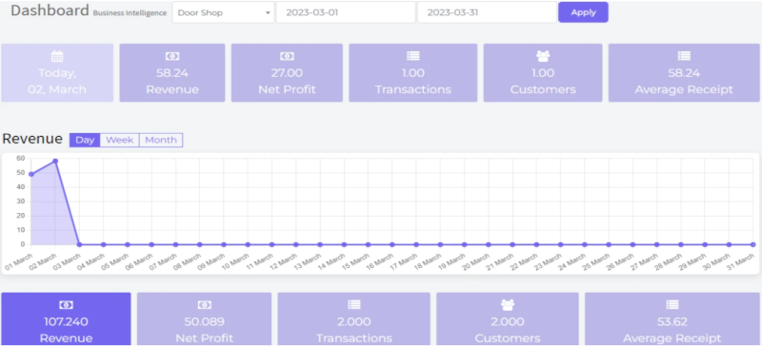Click the 58.24 value in the Average Receipt card
The image size is (762, 347).
click(x=684, y=73)
